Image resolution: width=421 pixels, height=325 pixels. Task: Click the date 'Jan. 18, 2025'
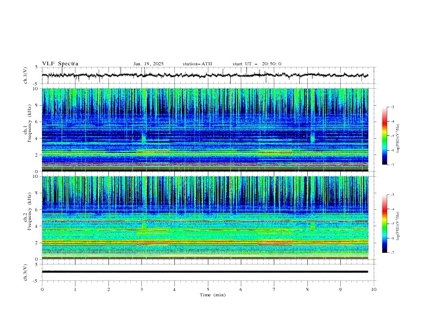click(x=148, y=64)
